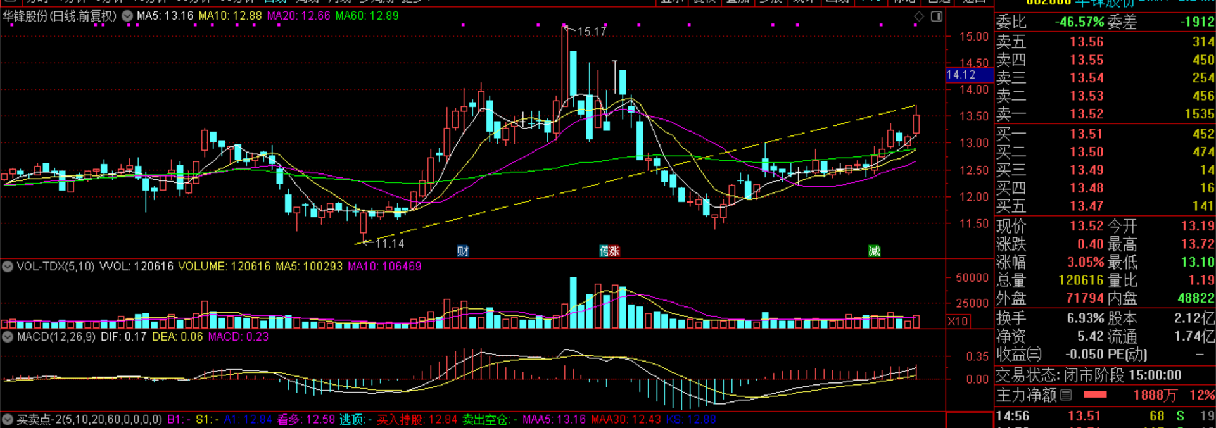Image resolution: width=1216 pixels, height=428 pixels.
Task: Toggle the side panel layout icon
Action: [x=937, y=16]
